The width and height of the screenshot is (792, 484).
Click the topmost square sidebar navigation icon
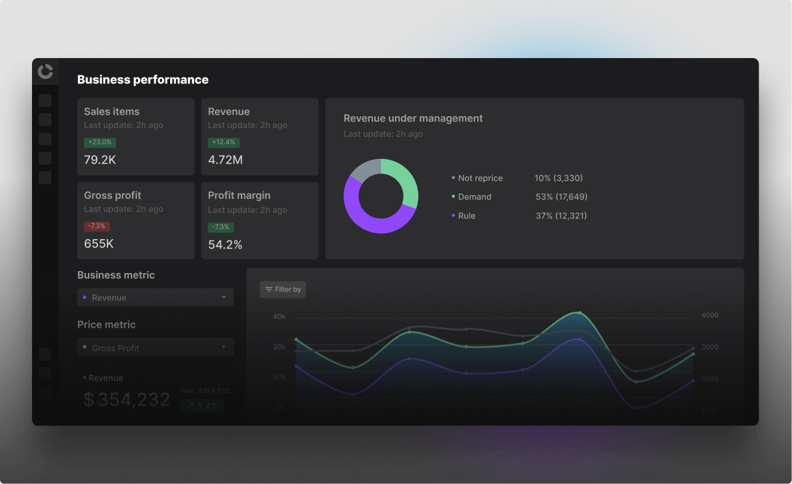(45, 101)
